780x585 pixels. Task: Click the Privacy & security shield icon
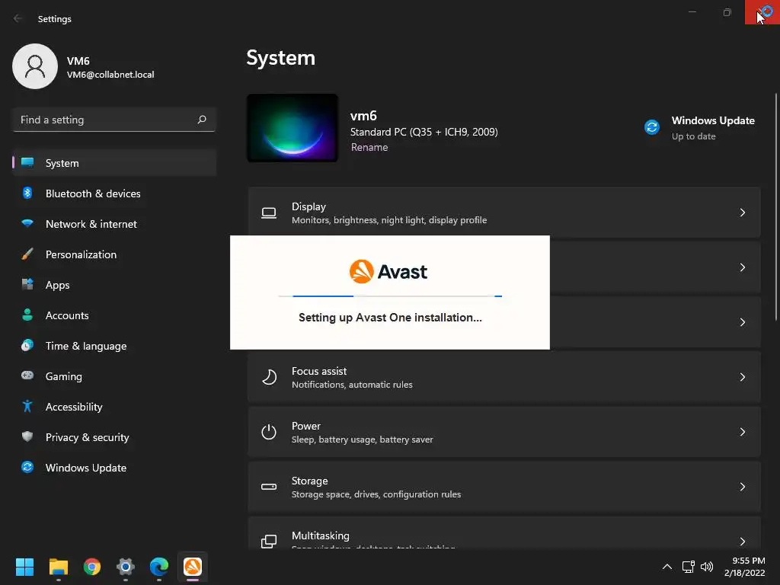click(27, 436)
